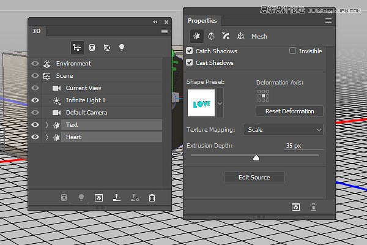367x245 pixels.
Task: Click the Default Camera icon
Action: (56, 113)
